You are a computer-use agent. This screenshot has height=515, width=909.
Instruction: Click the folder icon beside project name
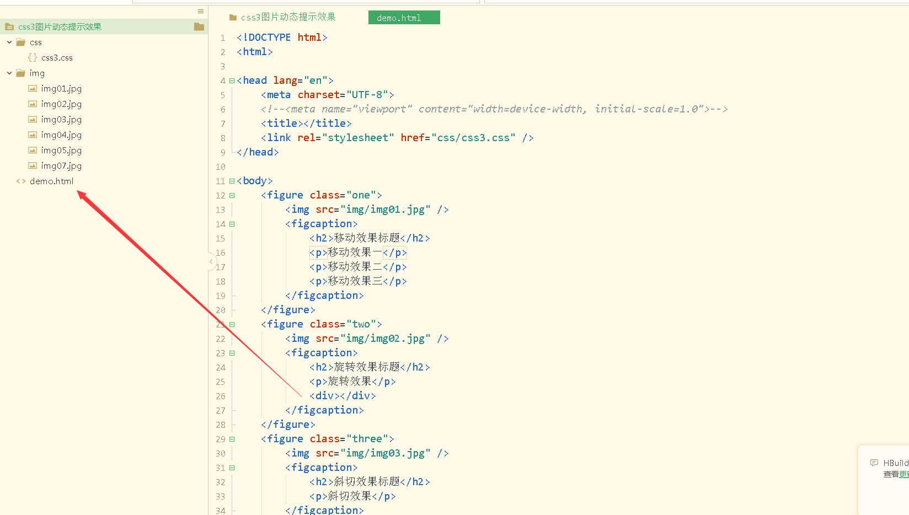pos(199,26)
